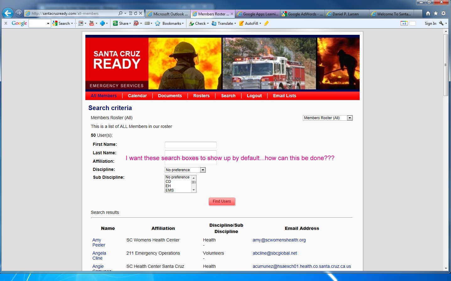Click the green Share toolbar icon
This screenshot has height=281, width=451.
pyautogui.click(x=115, y=23)
